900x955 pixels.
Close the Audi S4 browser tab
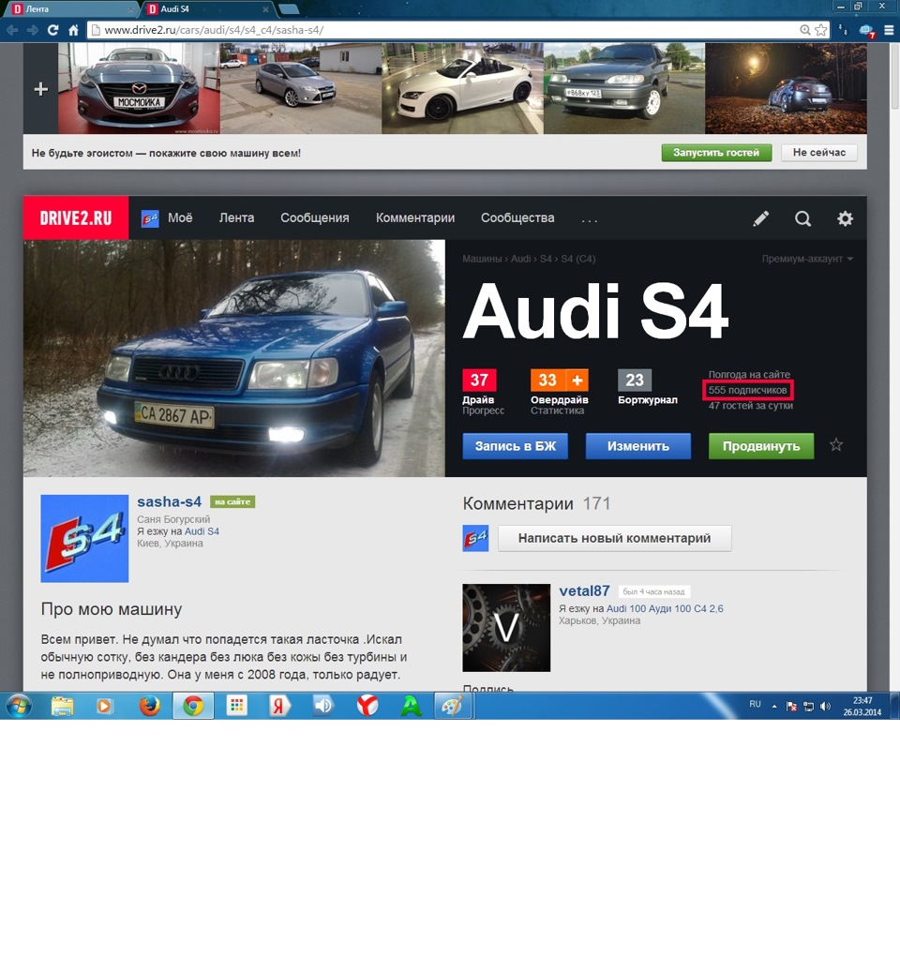coord(265,9)
